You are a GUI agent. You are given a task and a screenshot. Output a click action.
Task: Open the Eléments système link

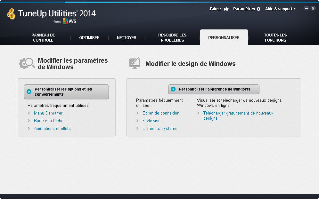[160, 129]
